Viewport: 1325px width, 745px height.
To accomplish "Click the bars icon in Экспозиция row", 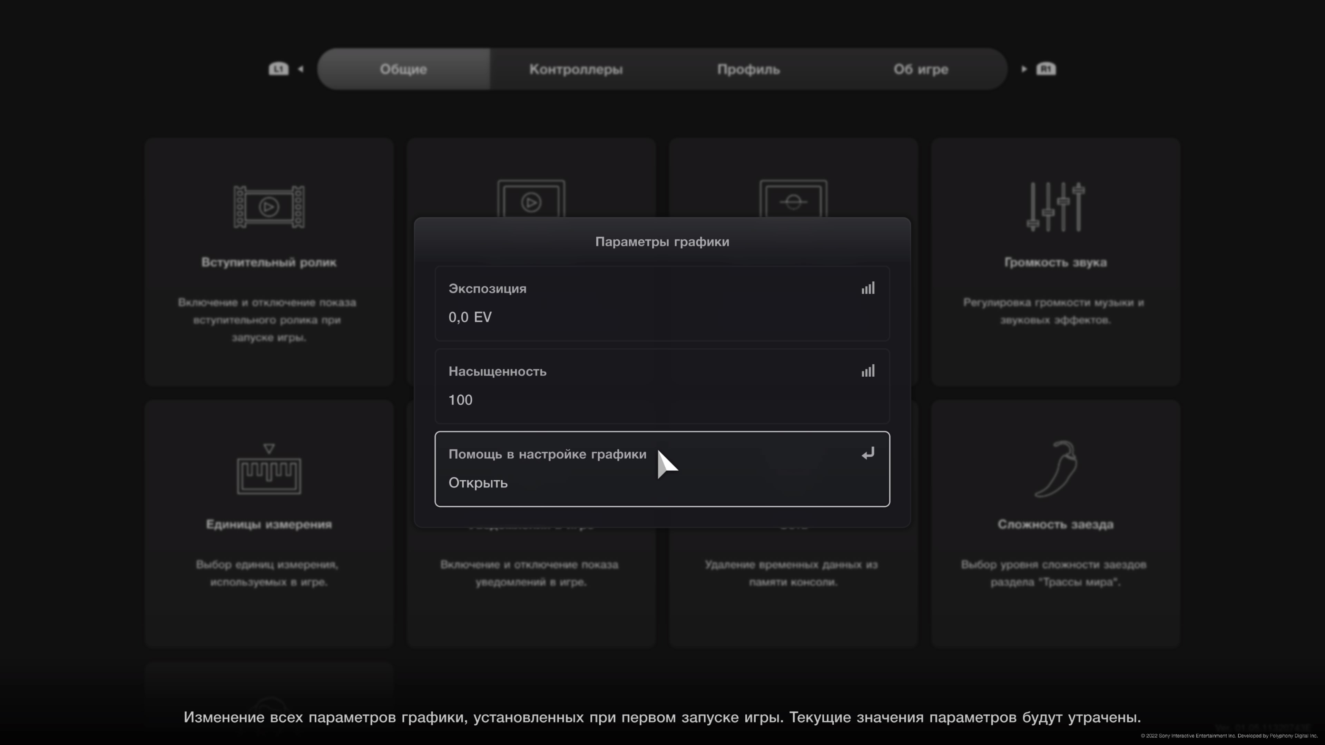I will (x=868, y=288).
